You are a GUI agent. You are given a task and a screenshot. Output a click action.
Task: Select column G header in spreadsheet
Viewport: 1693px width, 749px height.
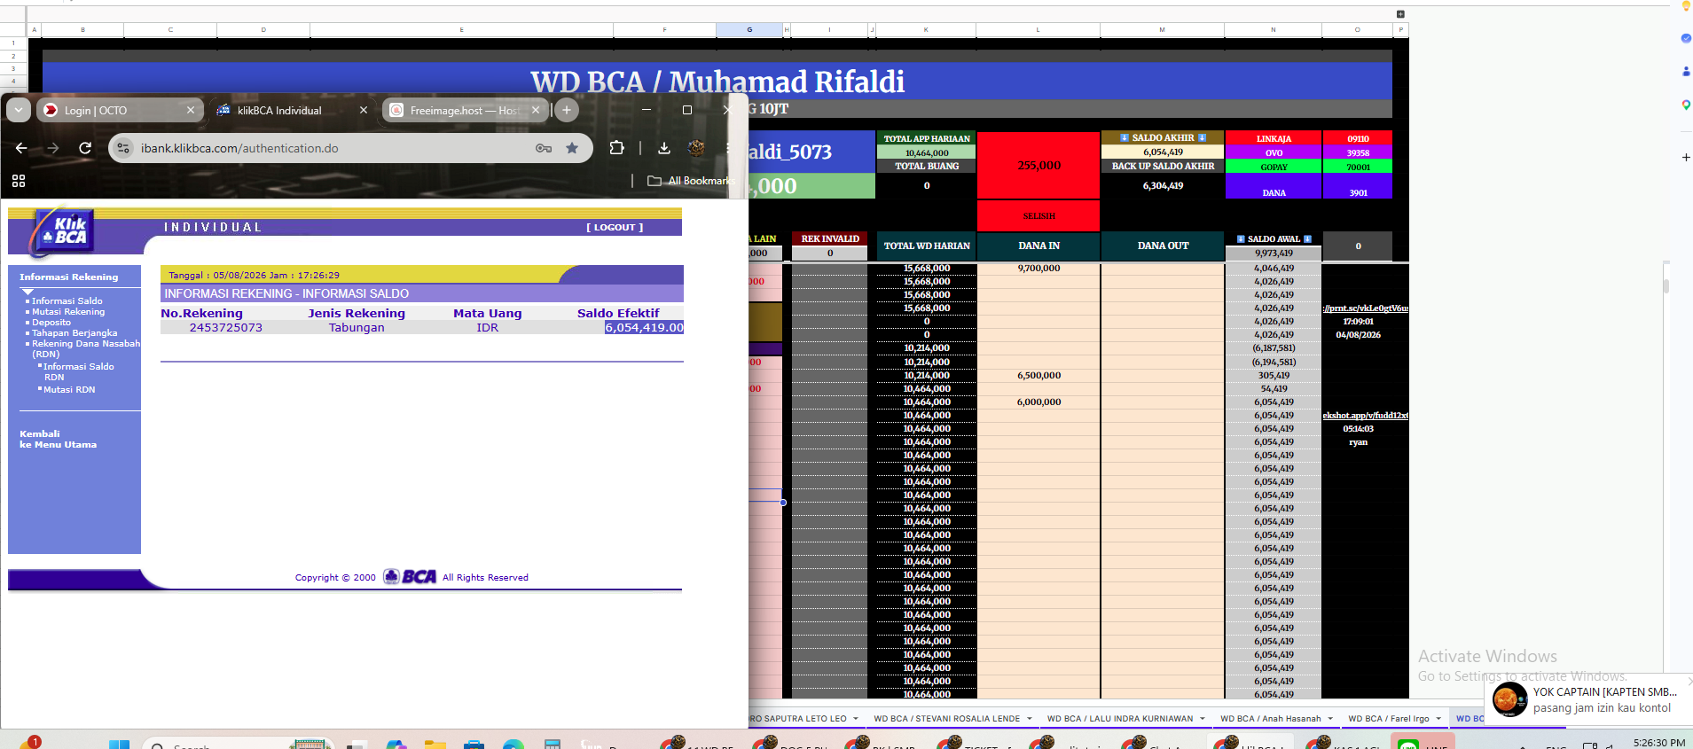pyautogui.click(x=749, y=30)
